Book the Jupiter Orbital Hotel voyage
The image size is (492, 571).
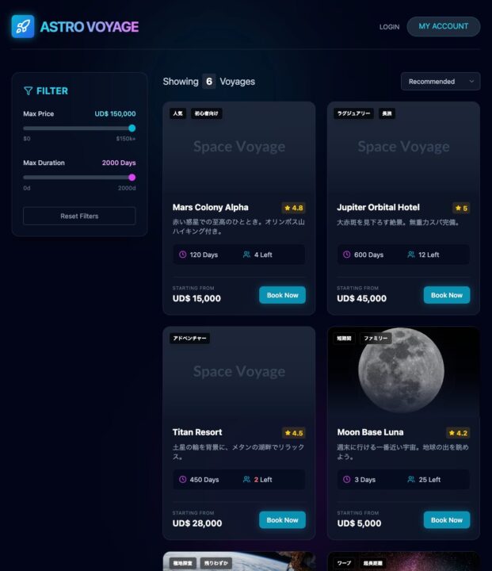pyautogui.click(x=447, y=295)
